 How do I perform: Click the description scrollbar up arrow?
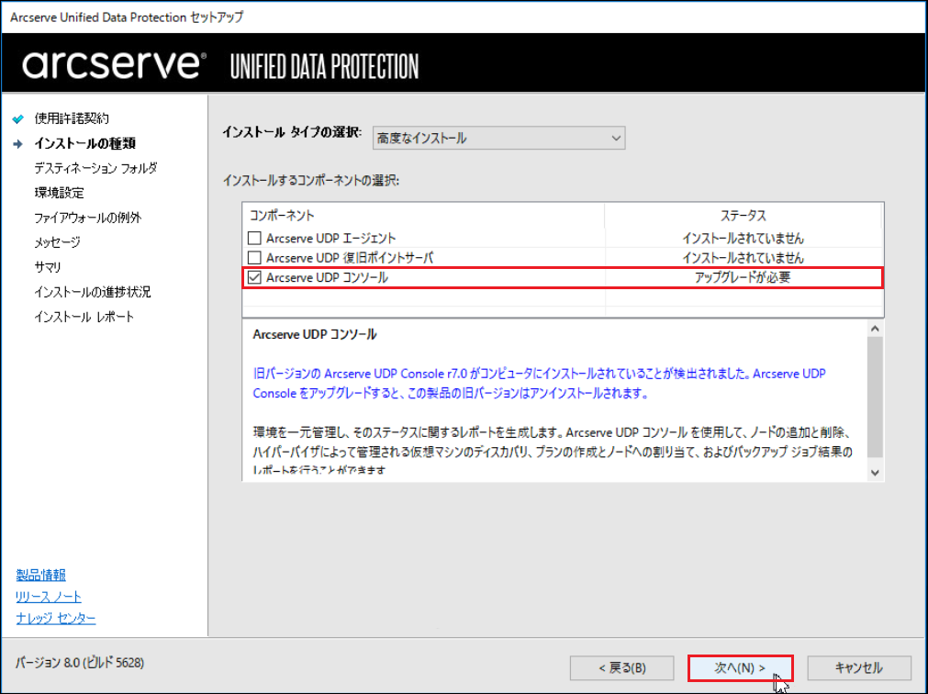tap(876, 329)
